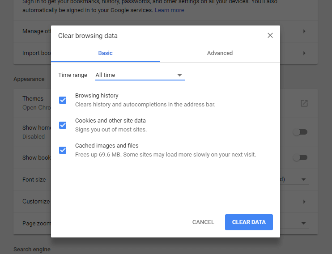Click the CLEAR DATA button
This screenshot has width=332, height=254.
[x=249, y=222]
